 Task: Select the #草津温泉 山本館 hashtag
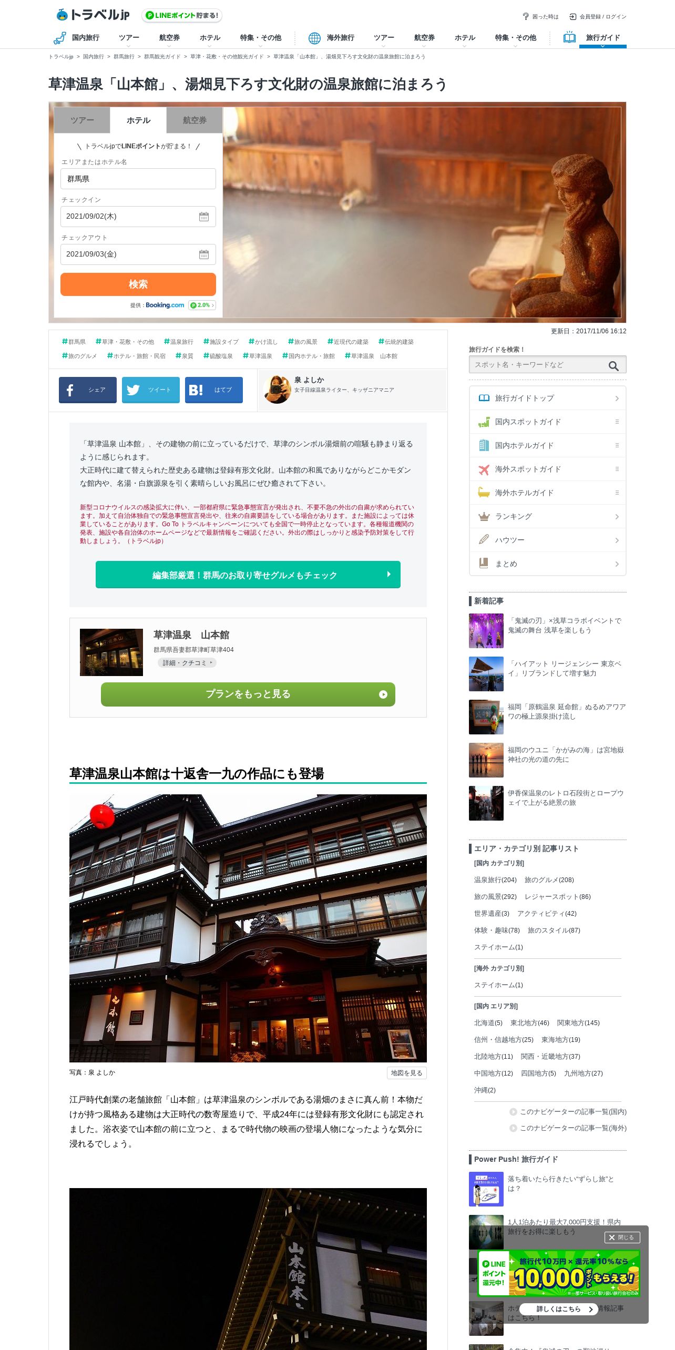click(371, 356)
